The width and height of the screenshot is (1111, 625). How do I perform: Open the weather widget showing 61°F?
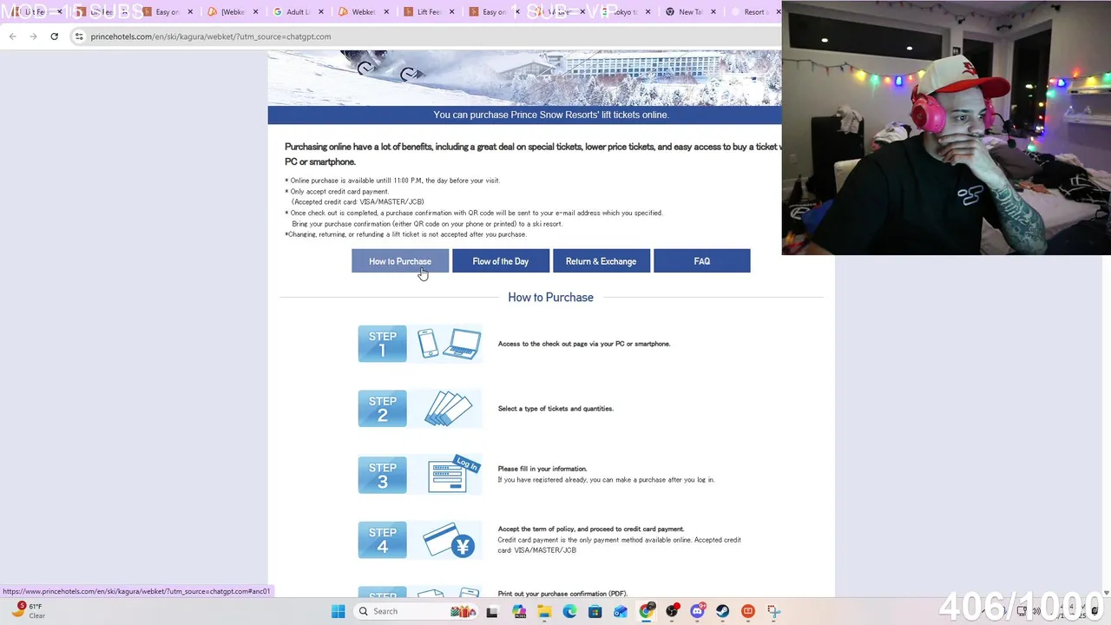(28, 610)
